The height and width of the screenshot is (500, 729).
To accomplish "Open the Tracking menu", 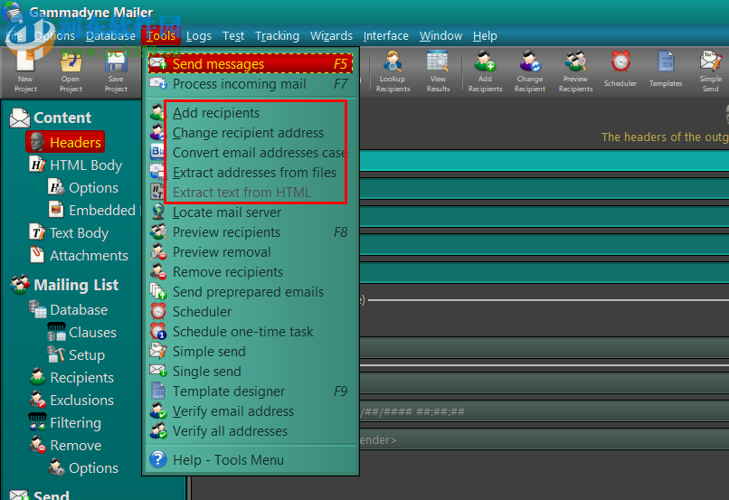I will [x=277, y=36].
